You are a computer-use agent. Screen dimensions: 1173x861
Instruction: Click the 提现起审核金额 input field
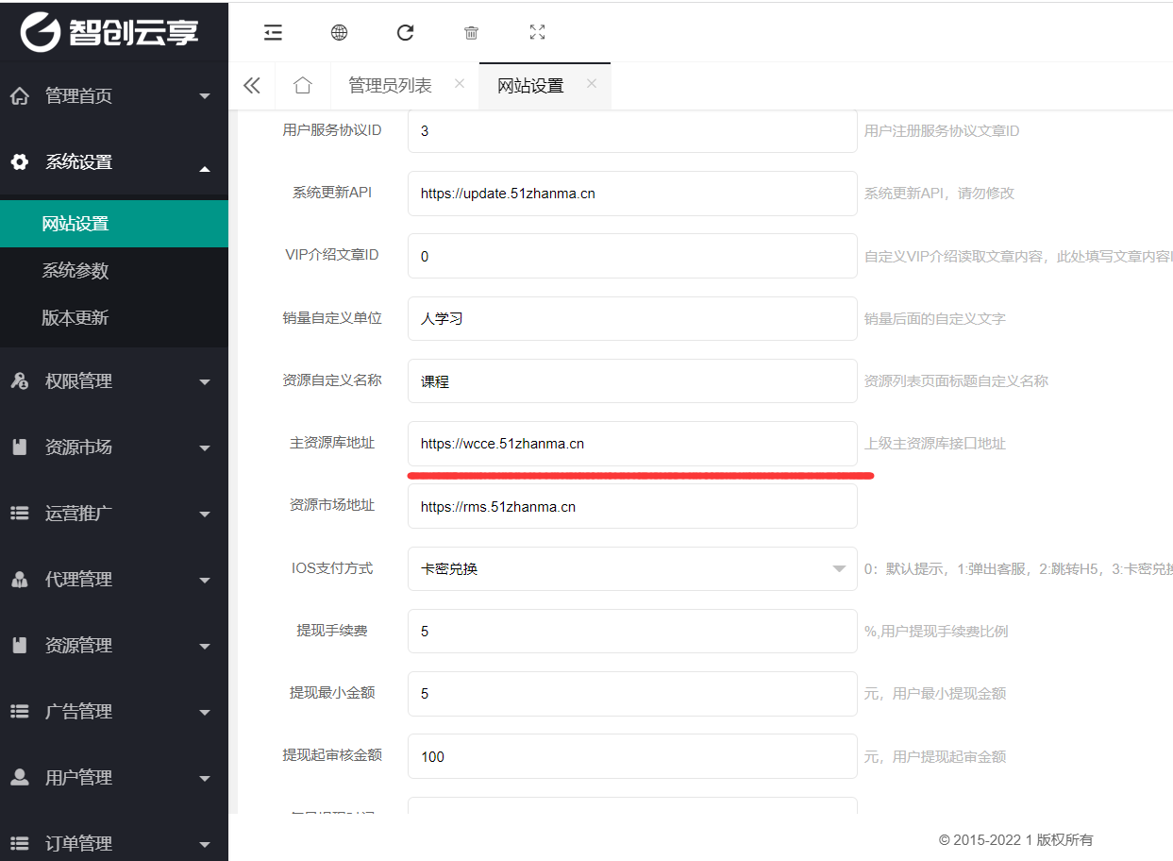[632, 757]
